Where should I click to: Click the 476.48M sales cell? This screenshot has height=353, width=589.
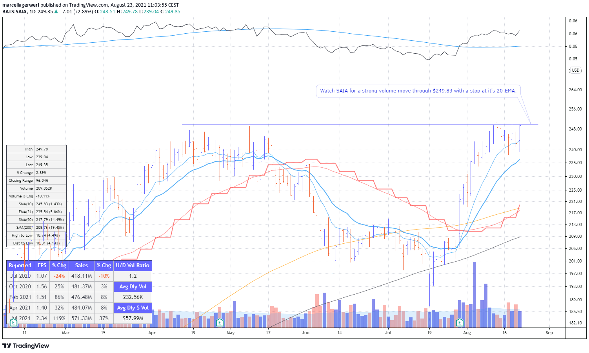[x=82, y=297]
